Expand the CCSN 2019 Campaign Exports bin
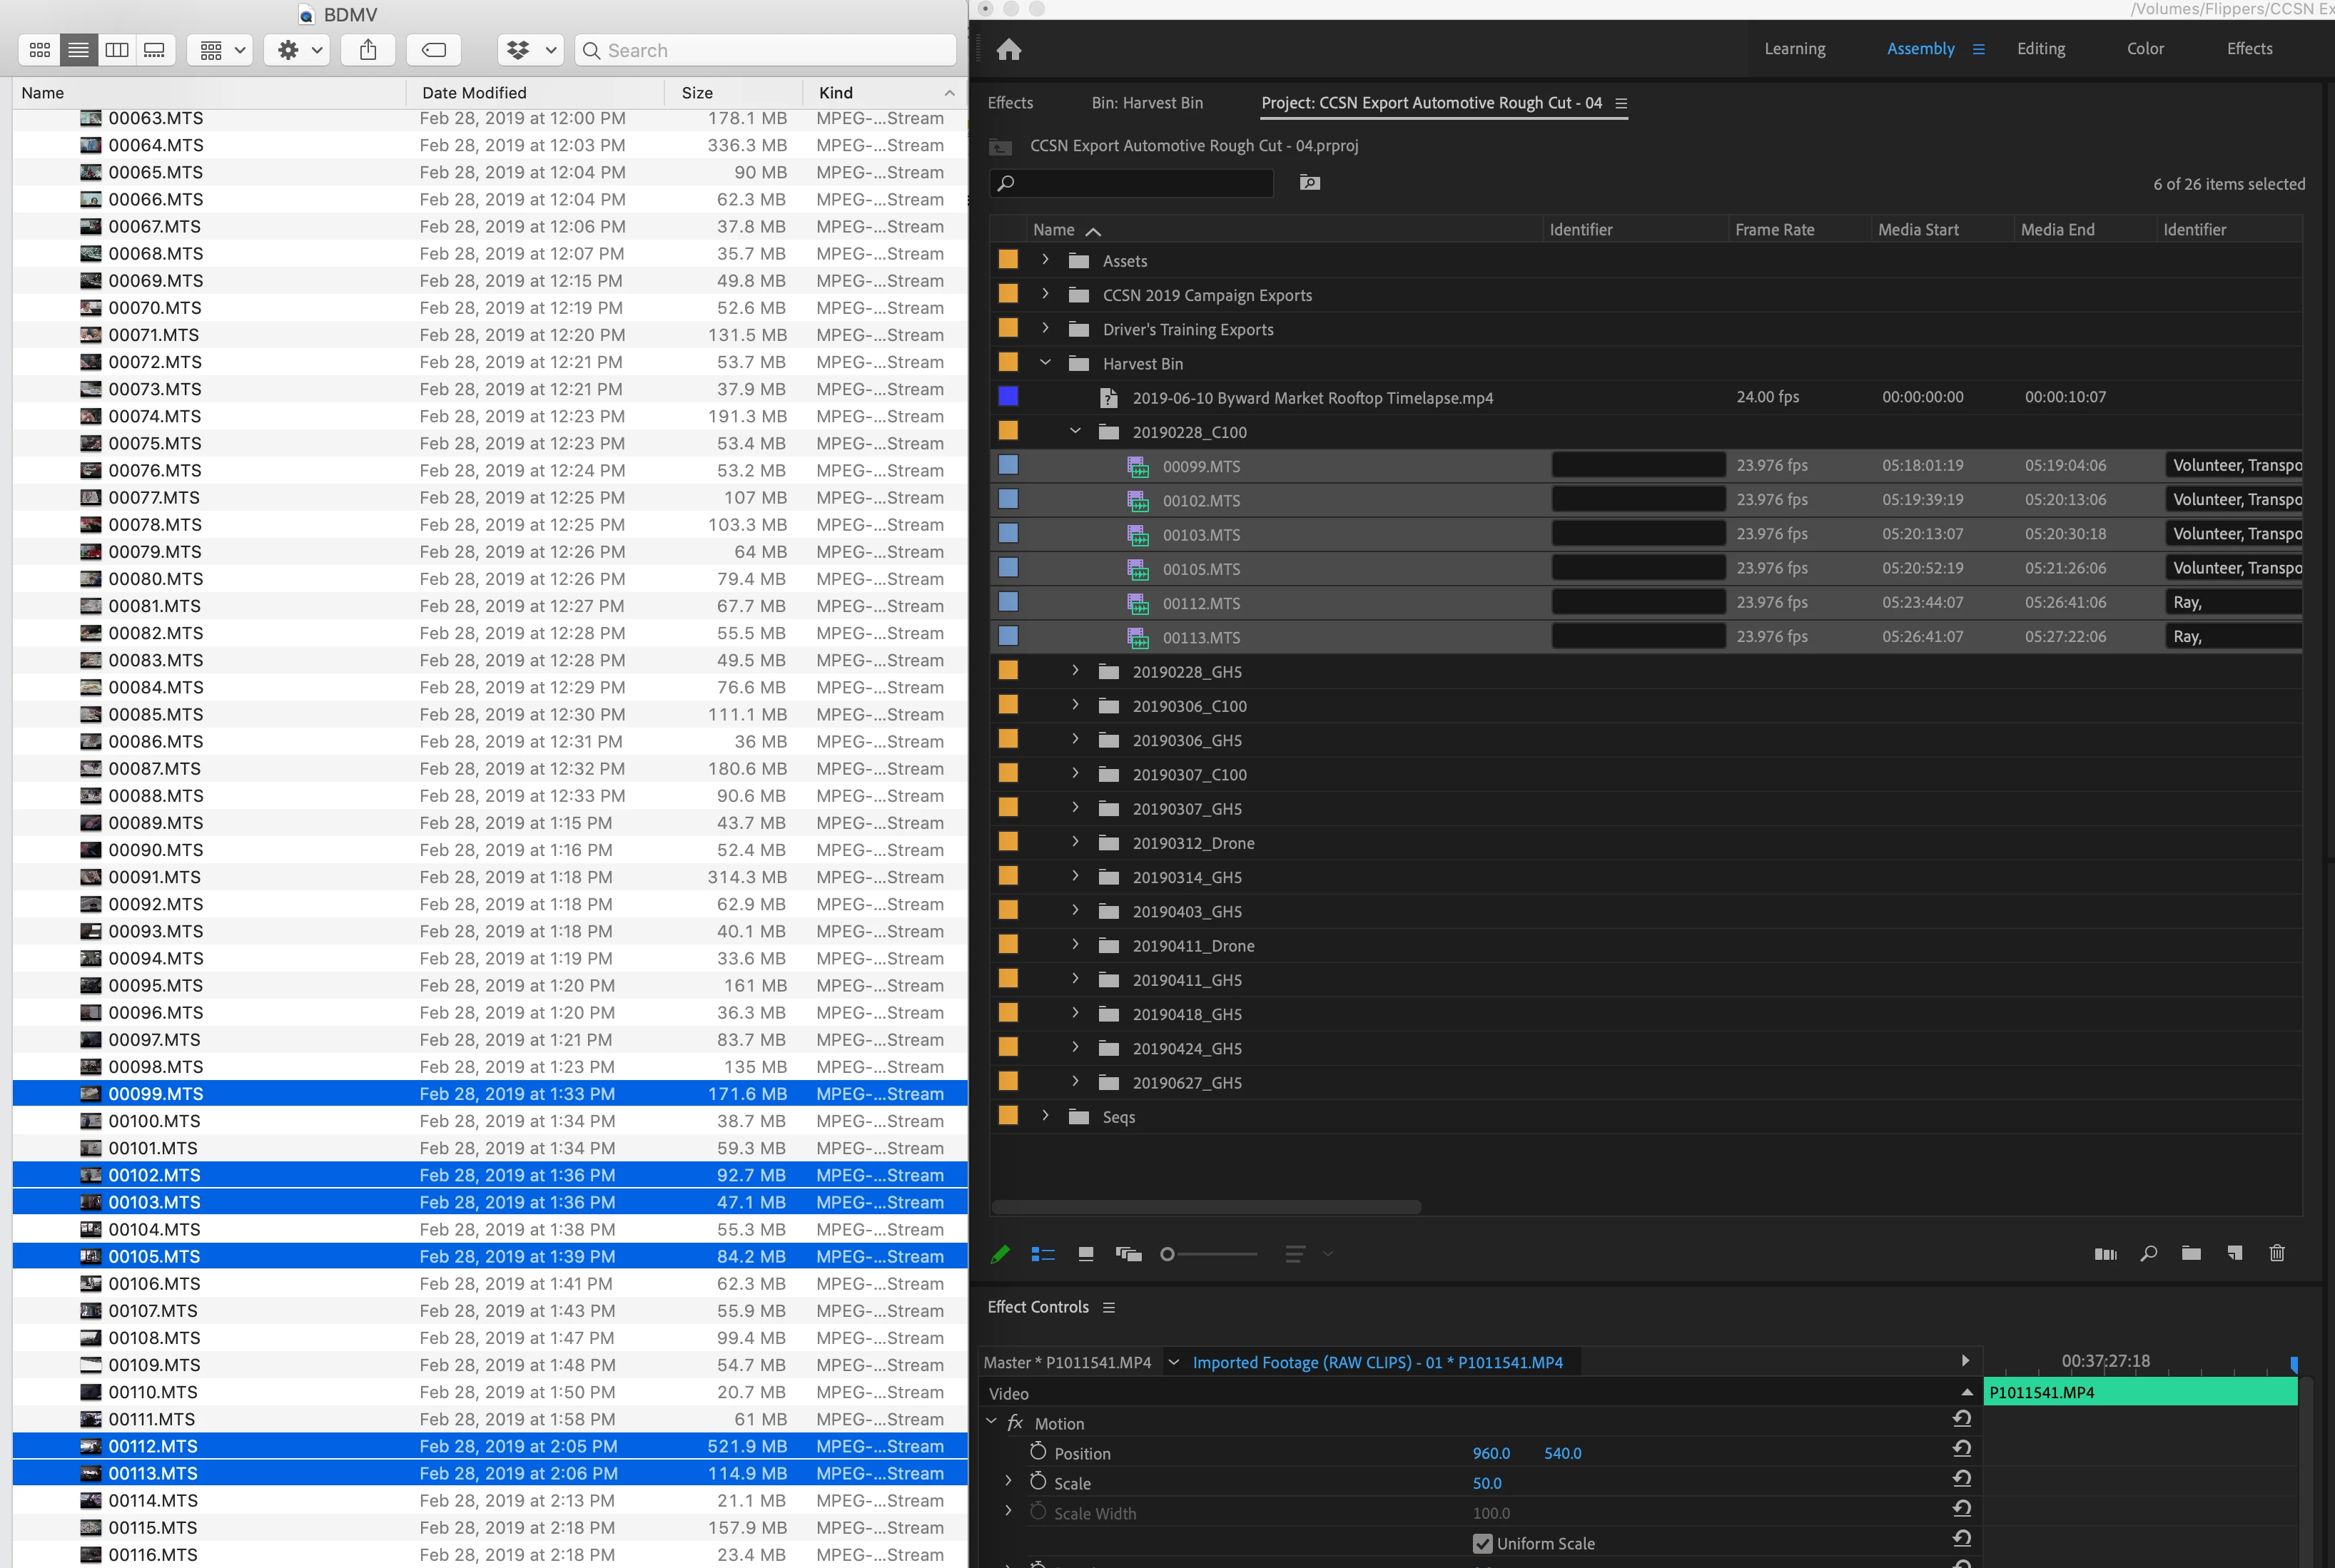2335x1568 pixels. (1045, 295)
